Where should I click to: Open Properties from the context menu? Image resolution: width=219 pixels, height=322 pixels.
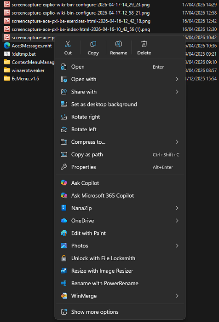coord(120,167)
